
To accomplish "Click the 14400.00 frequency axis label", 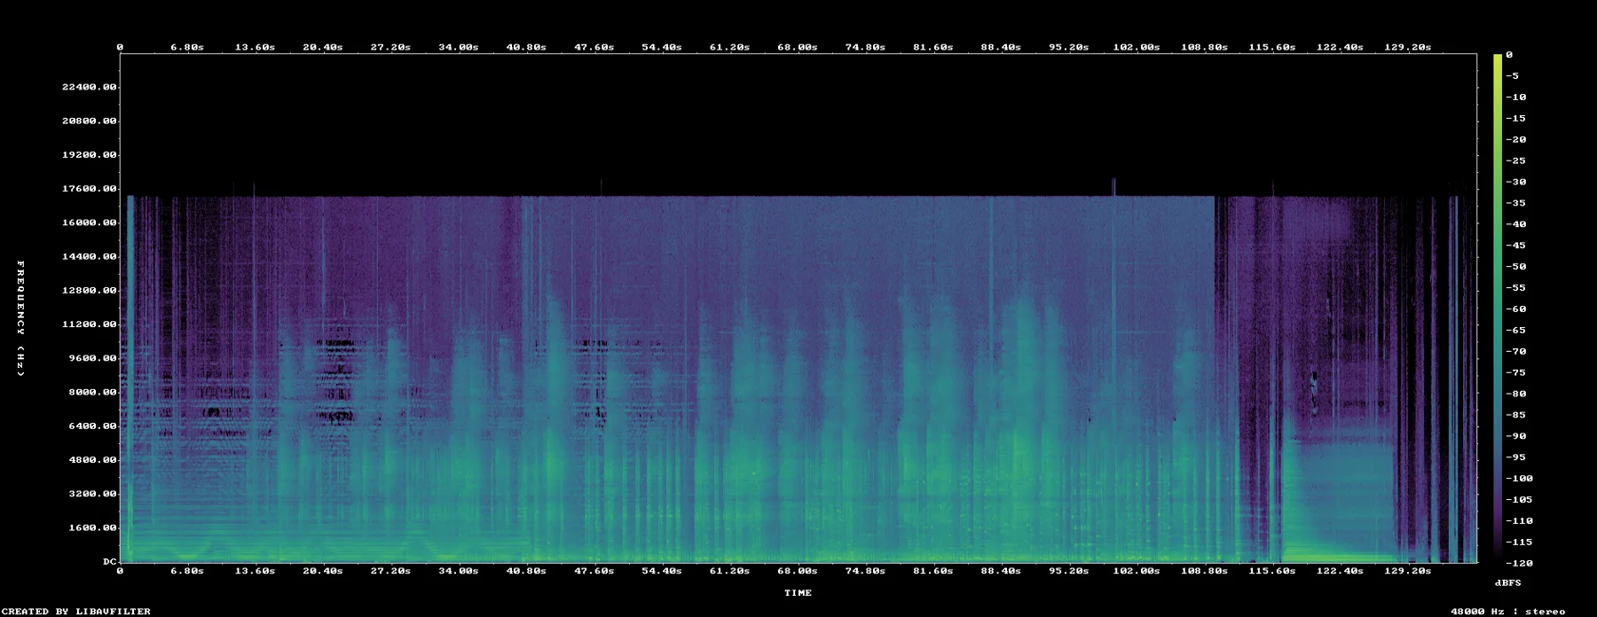I will click(x=90, y=256).
